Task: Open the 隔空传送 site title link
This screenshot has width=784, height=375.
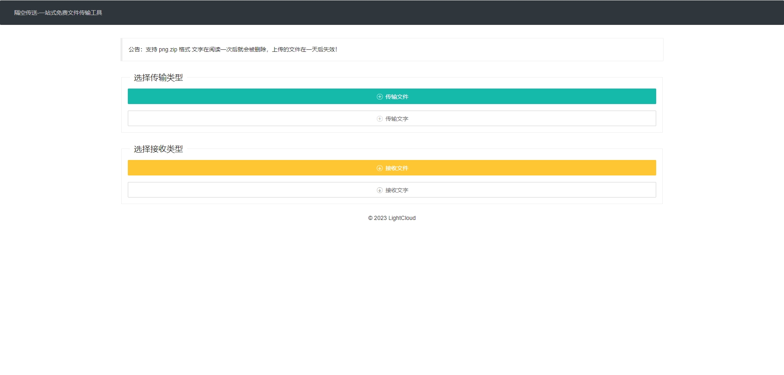Action: (x=58, y=13)
